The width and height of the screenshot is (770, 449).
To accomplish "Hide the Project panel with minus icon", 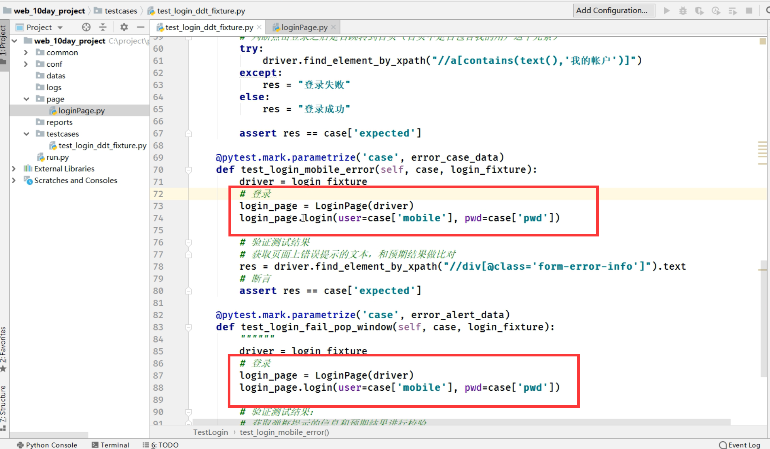I will (x=140, y=27).
